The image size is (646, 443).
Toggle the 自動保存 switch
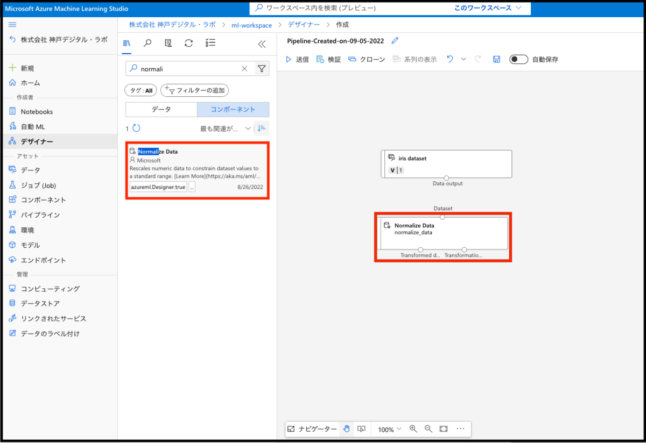click(519, 59)
